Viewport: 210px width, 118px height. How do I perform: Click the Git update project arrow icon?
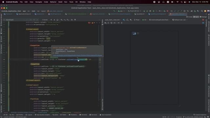pyautogui.click(x=175, y=11)
